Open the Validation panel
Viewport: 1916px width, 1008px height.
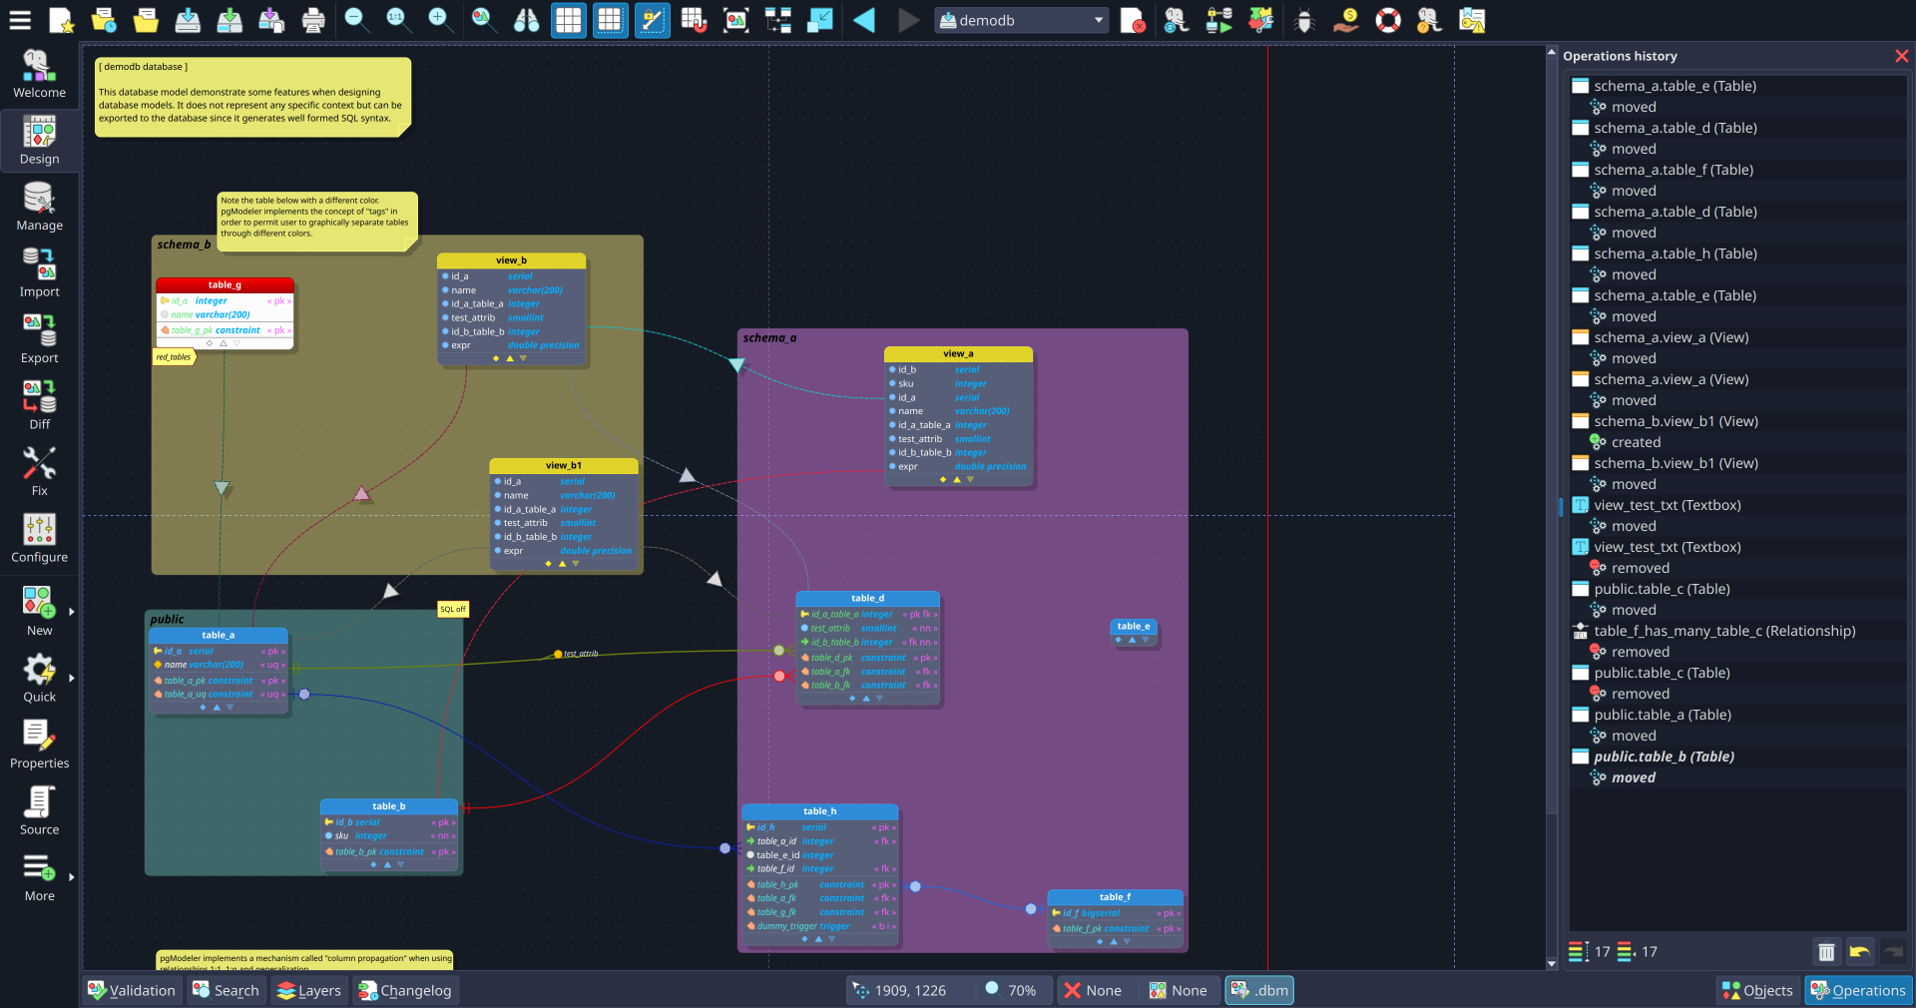tap(131, 990)
